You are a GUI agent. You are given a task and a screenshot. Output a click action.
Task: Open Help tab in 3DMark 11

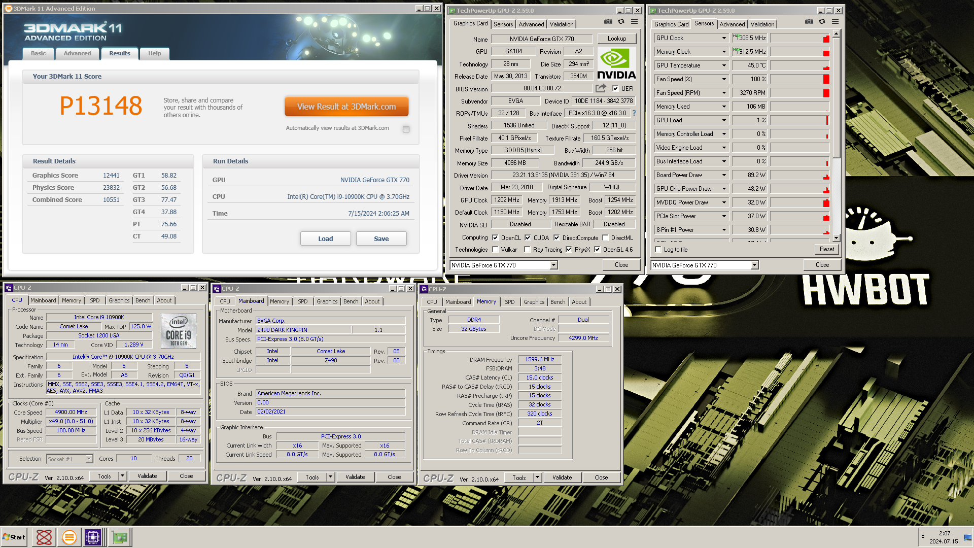[x=154, y=53]
